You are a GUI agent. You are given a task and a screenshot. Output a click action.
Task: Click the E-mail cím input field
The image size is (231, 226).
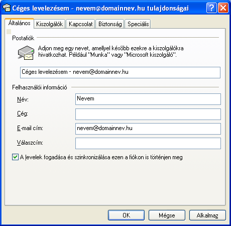click(148, 129)
